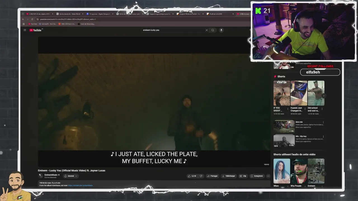The image size is (358, 201).
Task: Click the 'Mon mix' title text
Action: click(299, 122)
